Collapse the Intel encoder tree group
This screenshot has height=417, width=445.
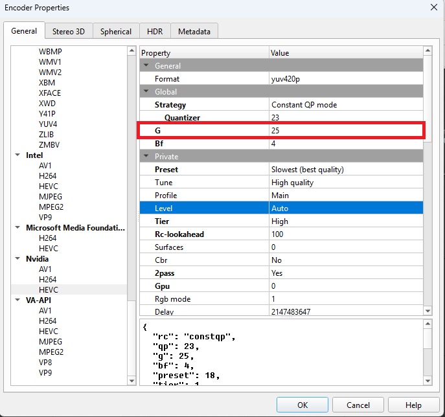[x=17, y=155]
